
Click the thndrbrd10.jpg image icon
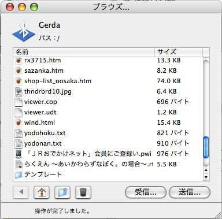(18, 91)
